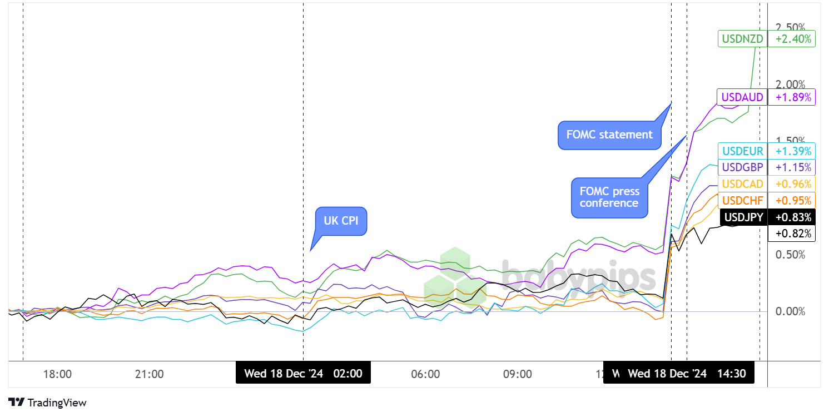Choose the USDCAD series label
Screen dimensions: 829x417
[742, 183]
